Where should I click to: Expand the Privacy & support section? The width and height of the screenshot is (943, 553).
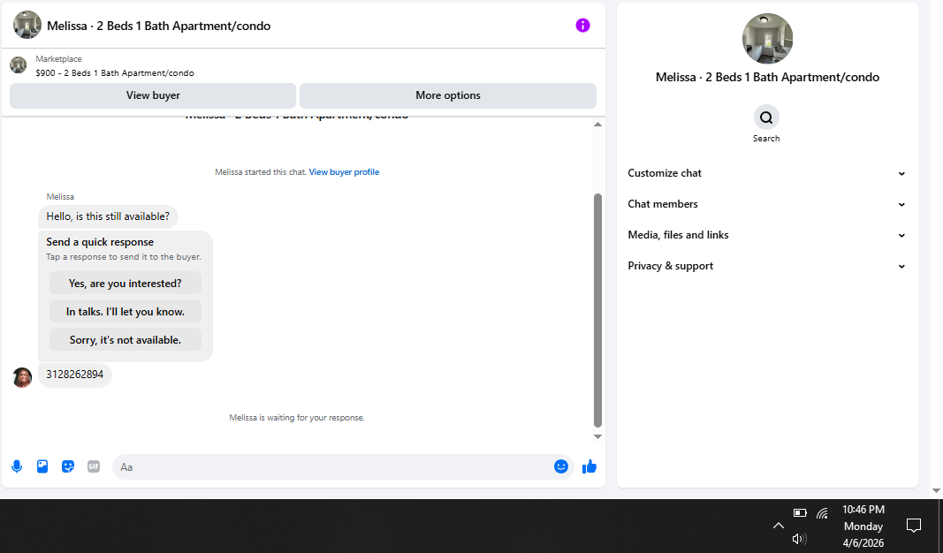[767, 266]
